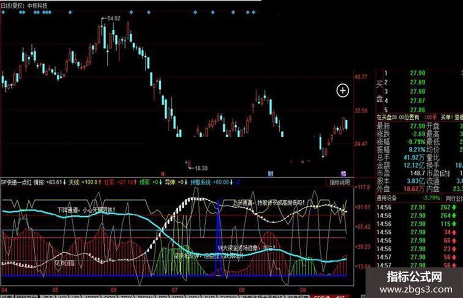The height and width of the screenshot is (298, 463).
Task: Select the tick row with volume 115
Action: 419,224
